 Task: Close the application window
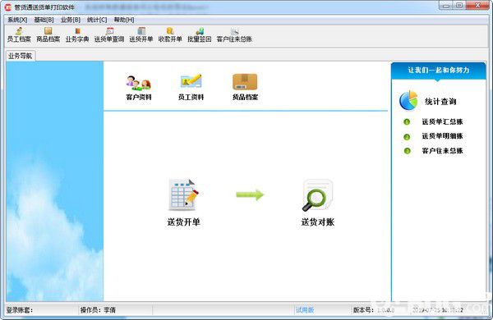[x=477, y=6]
